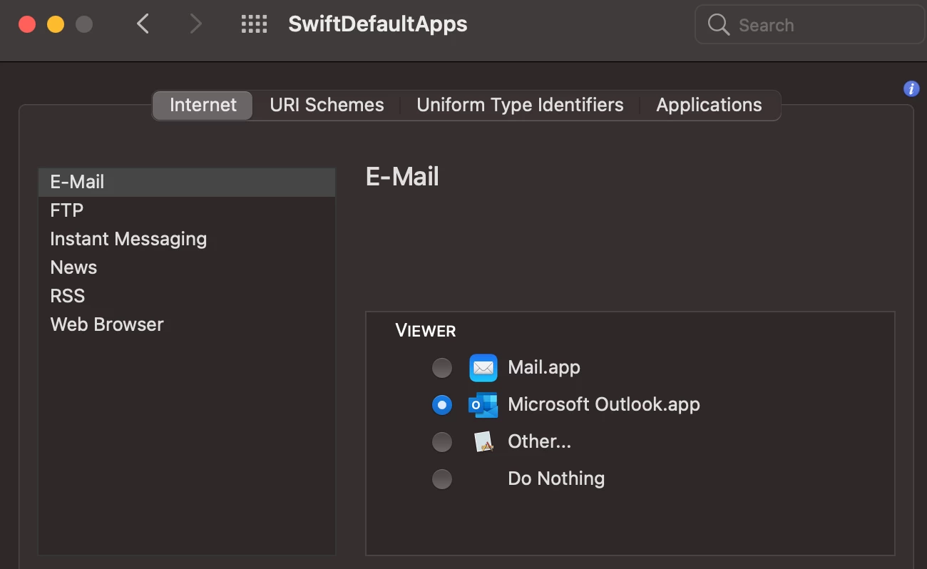This screenshot has height=569, width=927.
Task: Click the Mail.app label
Action: tap(544, 368)
